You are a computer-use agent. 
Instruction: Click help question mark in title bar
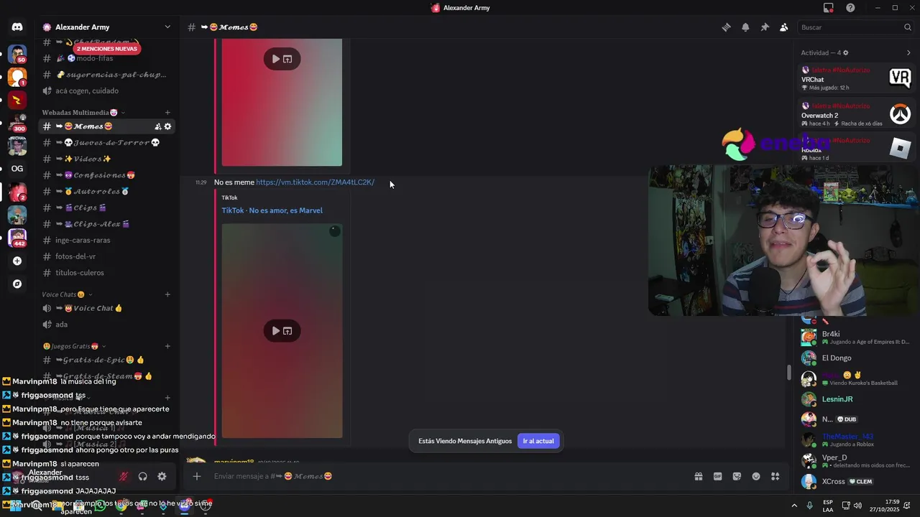click(x=850, y=8)
